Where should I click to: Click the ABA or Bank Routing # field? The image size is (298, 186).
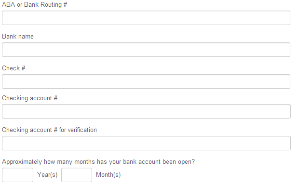click(x=146, y=18)
